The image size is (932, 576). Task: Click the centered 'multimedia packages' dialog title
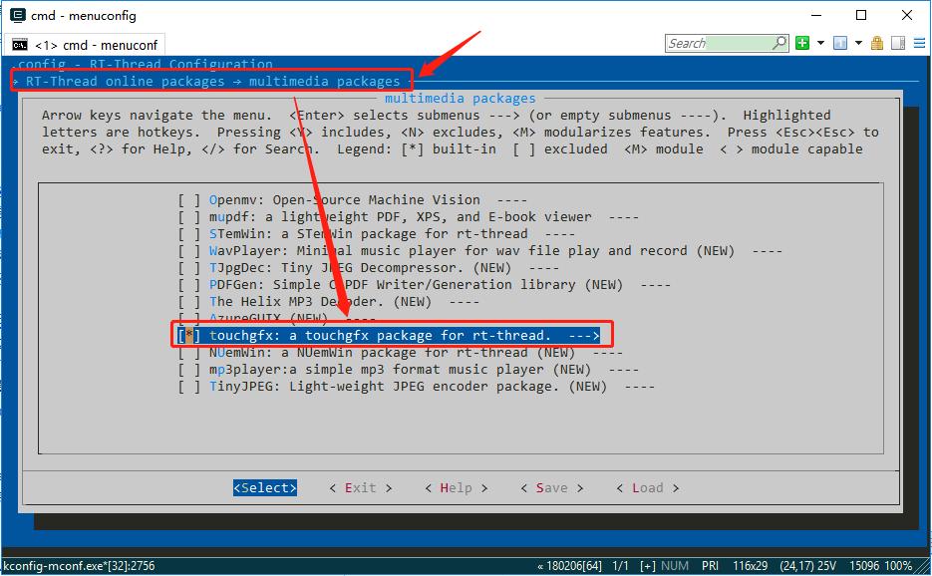tap(461, 98)
